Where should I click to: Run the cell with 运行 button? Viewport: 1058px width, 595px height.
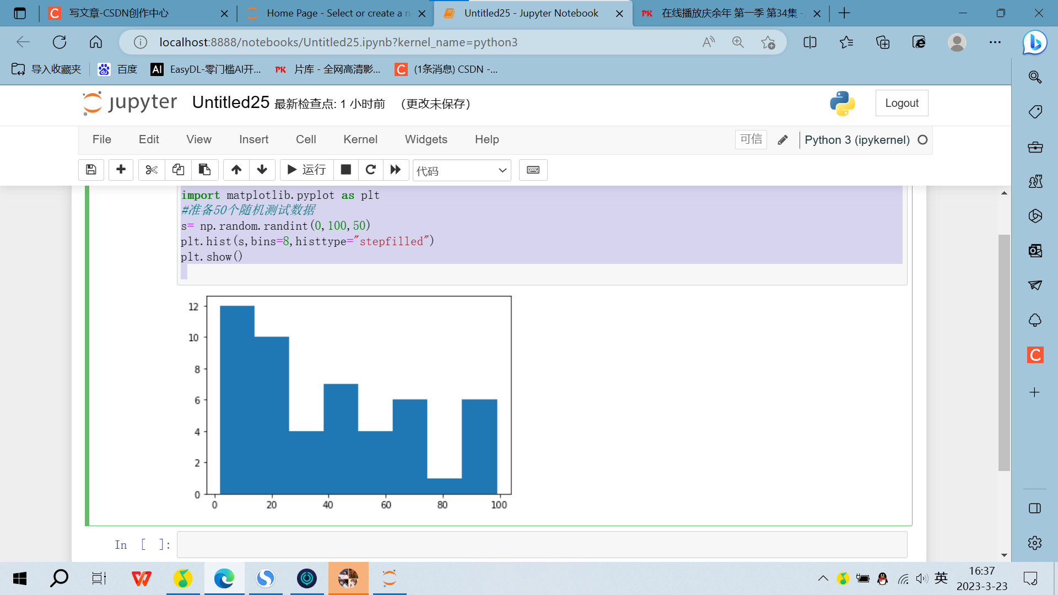point(307,170)
